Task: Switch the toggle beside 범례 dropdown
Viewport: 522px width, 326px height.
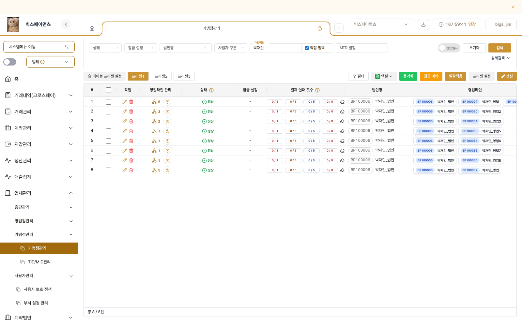Action: (x=10, y=62)
